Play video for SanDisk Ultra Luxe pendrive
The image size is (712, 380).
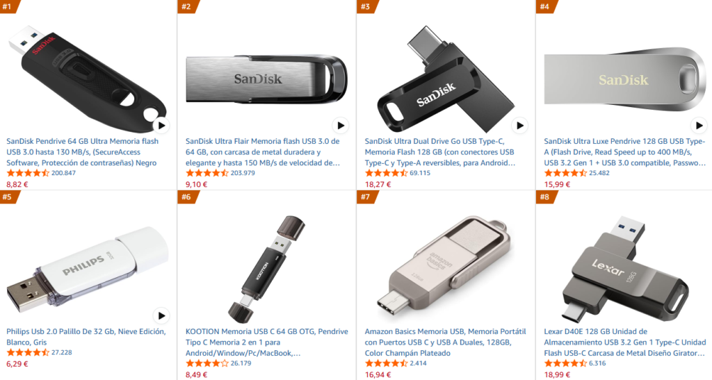point(699,126)
